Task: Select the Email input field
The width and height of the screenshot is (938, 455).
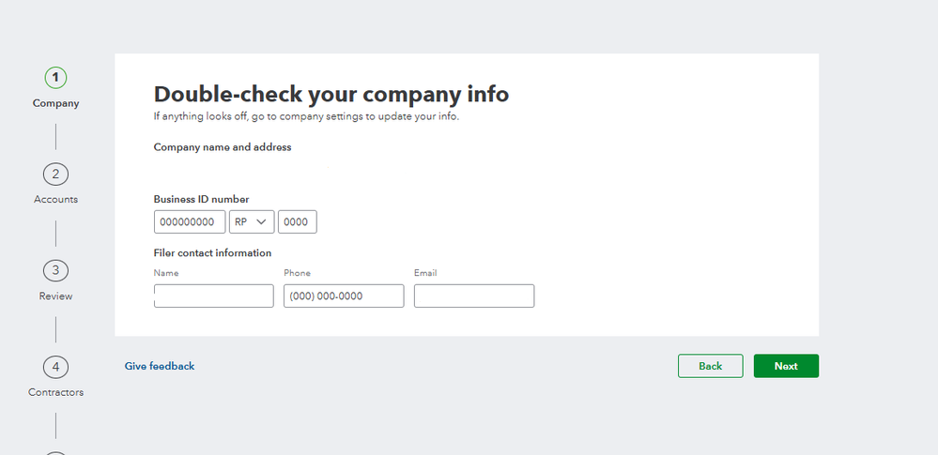Action: [474, 296]
